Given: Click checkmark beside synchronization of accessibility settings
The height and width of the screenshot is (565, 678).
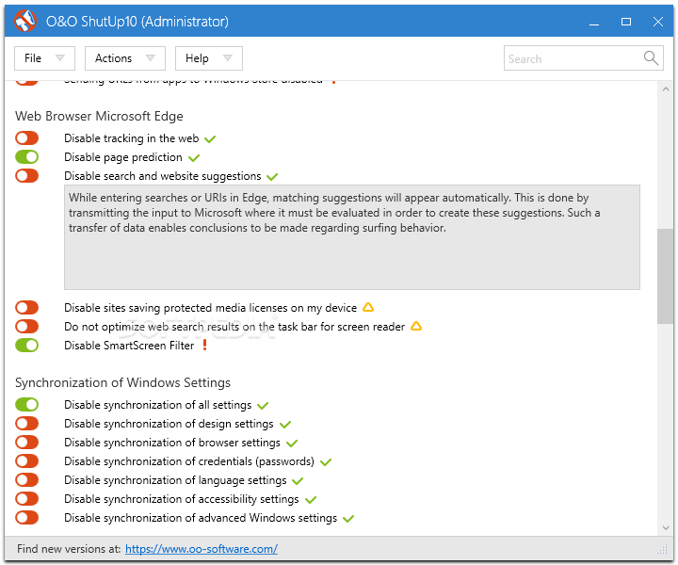Looking at the screenshot, I should click(311, 500).
